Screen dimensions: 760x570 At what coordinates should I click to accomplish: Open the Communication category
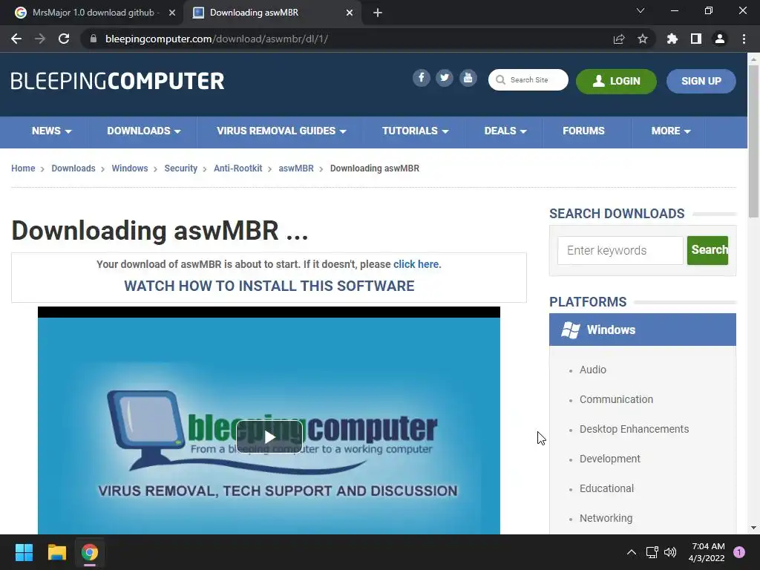tap(616, 399)
